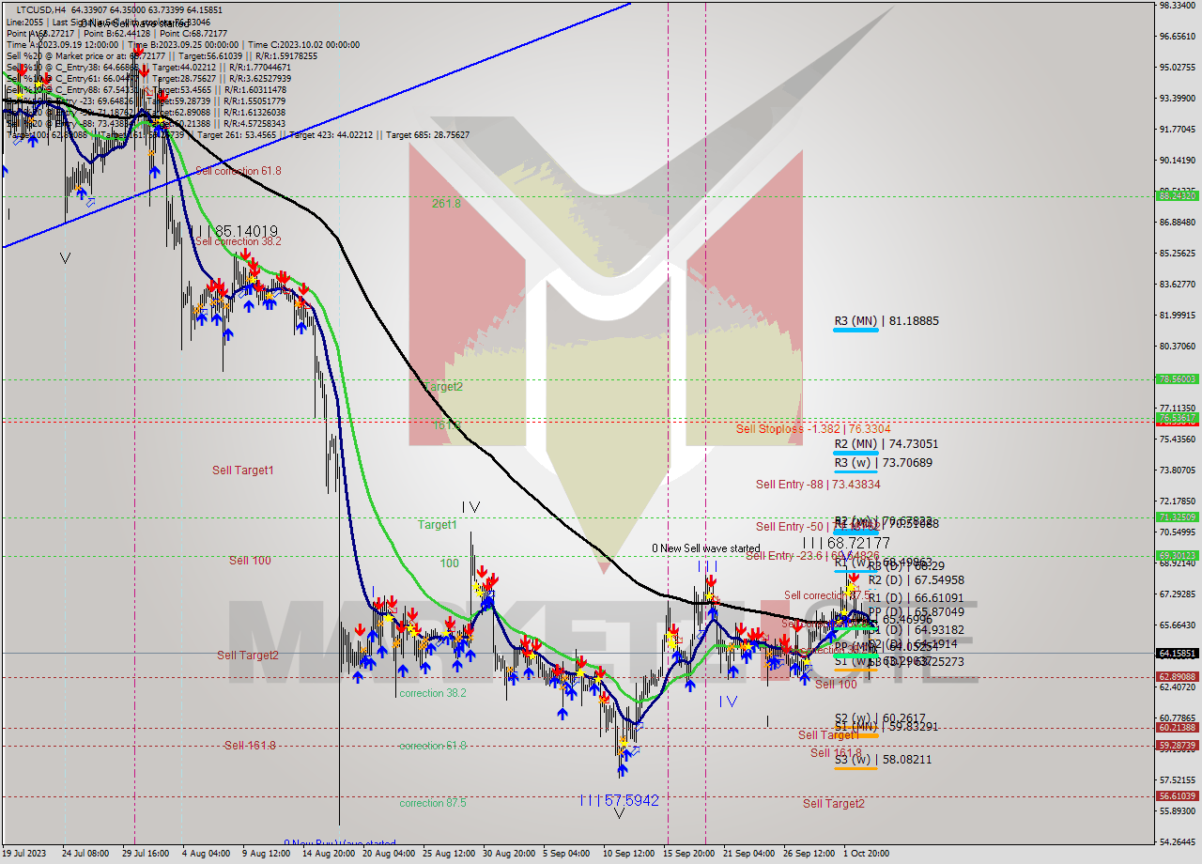Click the 4 Aug 04:00 time label
1202x864 pixels.
pyautogui.click(x=205, y=854)
